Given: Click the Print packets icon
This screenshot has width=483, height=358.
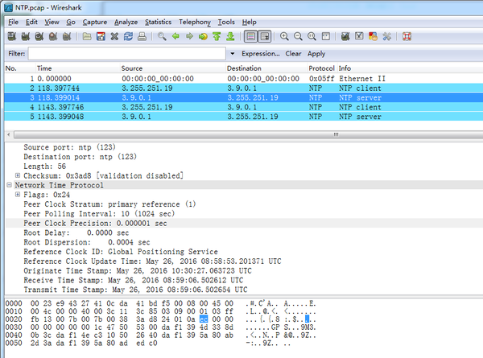Looking at the screenshot, I should coord(143,36).
